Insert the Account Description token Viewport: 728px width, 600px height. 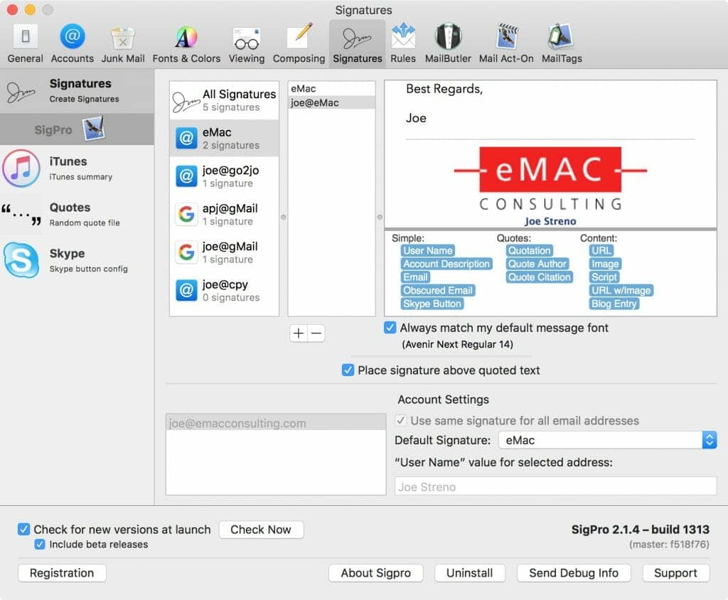click(x=446, y=264)
